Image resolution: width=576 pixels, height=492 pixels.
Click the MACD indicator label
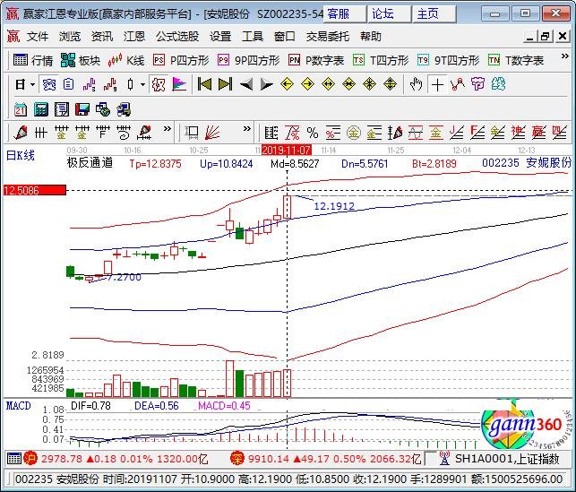19,406
